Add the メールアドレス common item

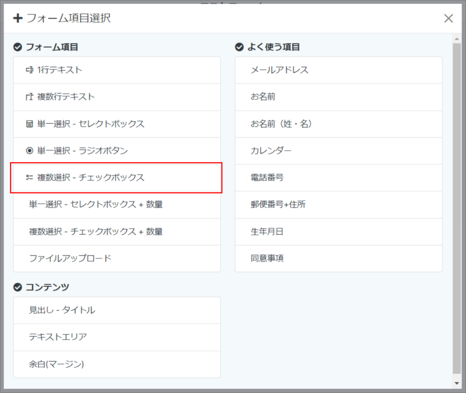click(339, 70)
